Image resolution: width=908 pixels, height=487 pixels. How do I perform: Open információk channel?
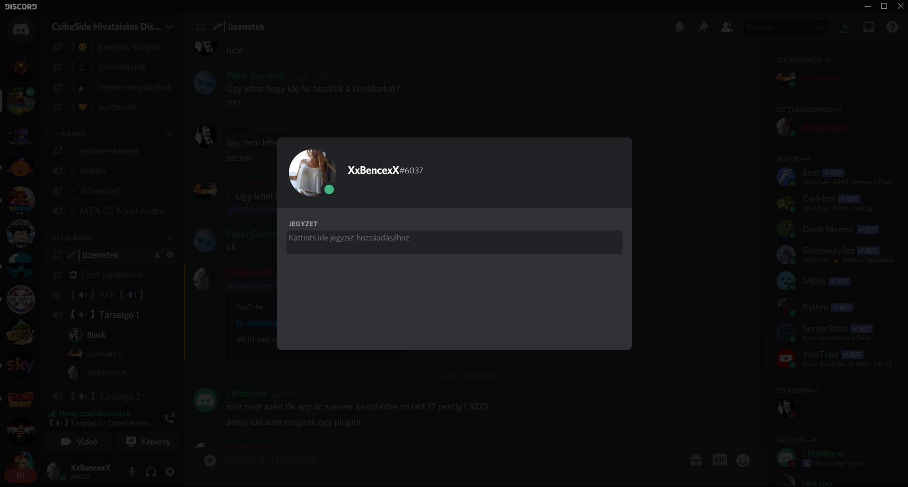tap(113, 67)
